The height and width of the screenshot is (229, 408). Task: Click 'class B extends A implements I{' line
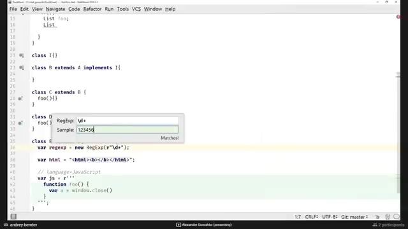click(x=76, y=68)
